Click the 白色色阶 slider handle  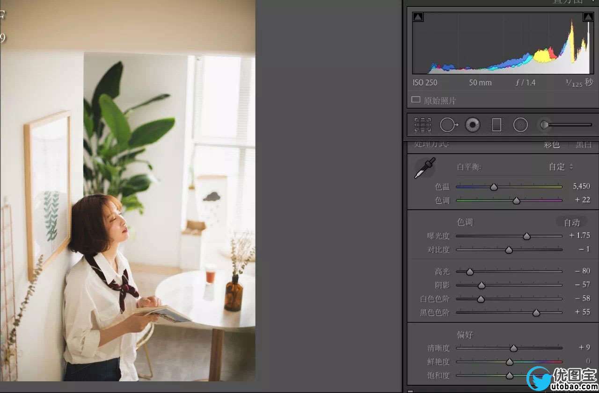(481, 299)
